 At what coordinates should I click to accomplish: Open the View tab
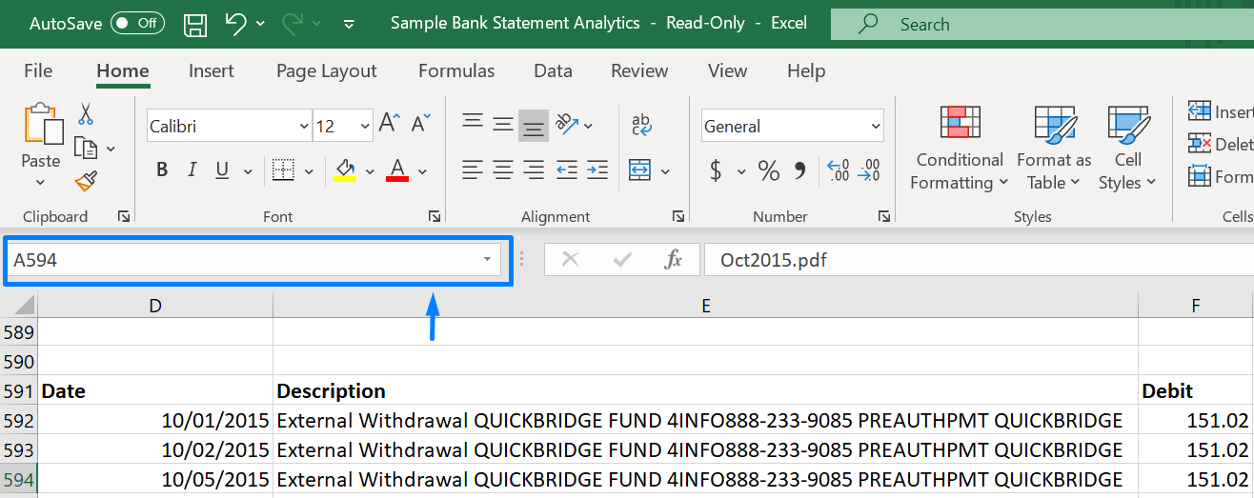(x=728, y=70)
